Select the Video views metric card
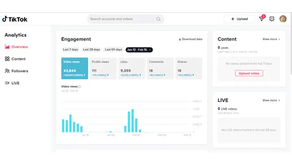Screen dimensions: 292x164 point(75,68)
